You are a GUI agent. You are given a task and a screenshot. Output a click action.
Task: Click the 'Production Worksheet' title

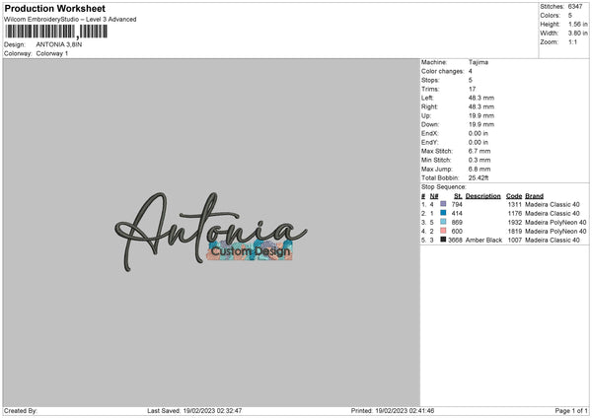(54, 8)
